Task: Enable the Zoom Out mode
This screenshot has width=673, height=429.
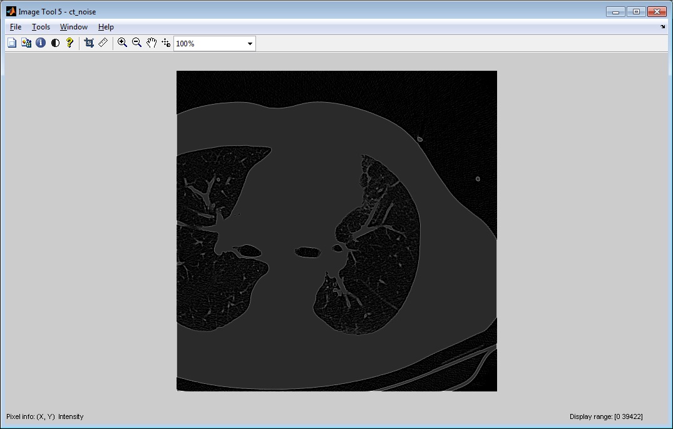Action: pos(136,43)
